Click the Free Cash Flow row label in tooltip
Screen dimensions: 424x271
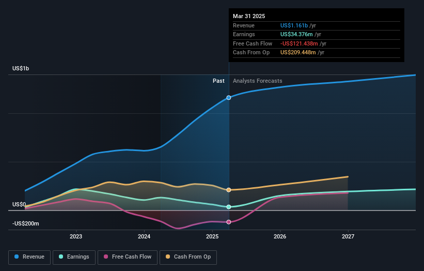pos(253,43)
